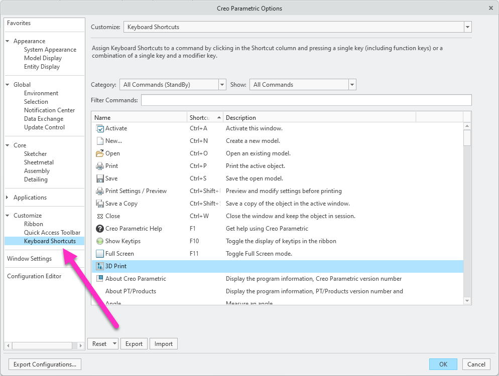
Task: Open the Configuration Editor
Action: (x=34, y=276)
